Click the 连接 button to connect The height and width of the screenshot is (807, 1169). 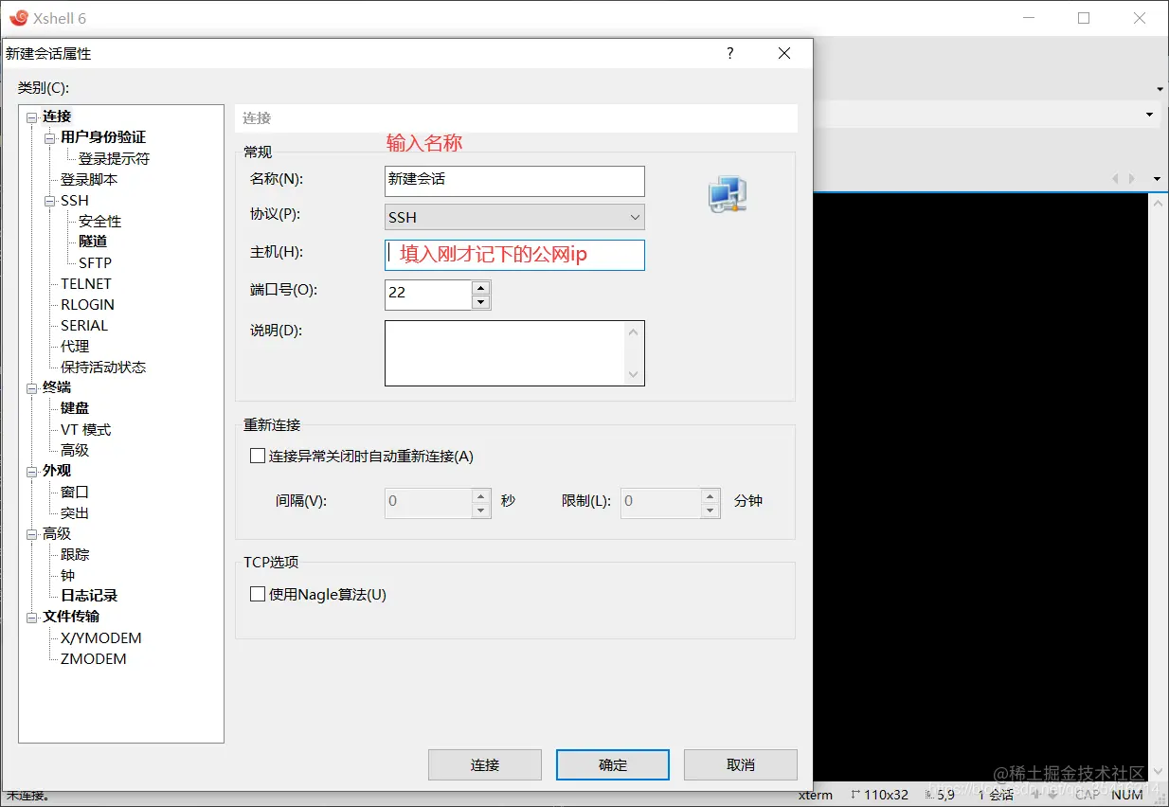484,764
